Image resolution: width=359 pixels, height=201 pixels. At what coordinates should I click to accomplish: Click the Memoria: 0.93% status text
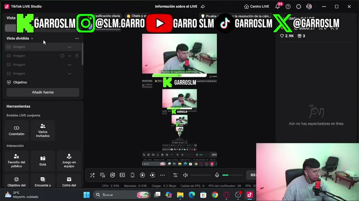pos(135,186)
